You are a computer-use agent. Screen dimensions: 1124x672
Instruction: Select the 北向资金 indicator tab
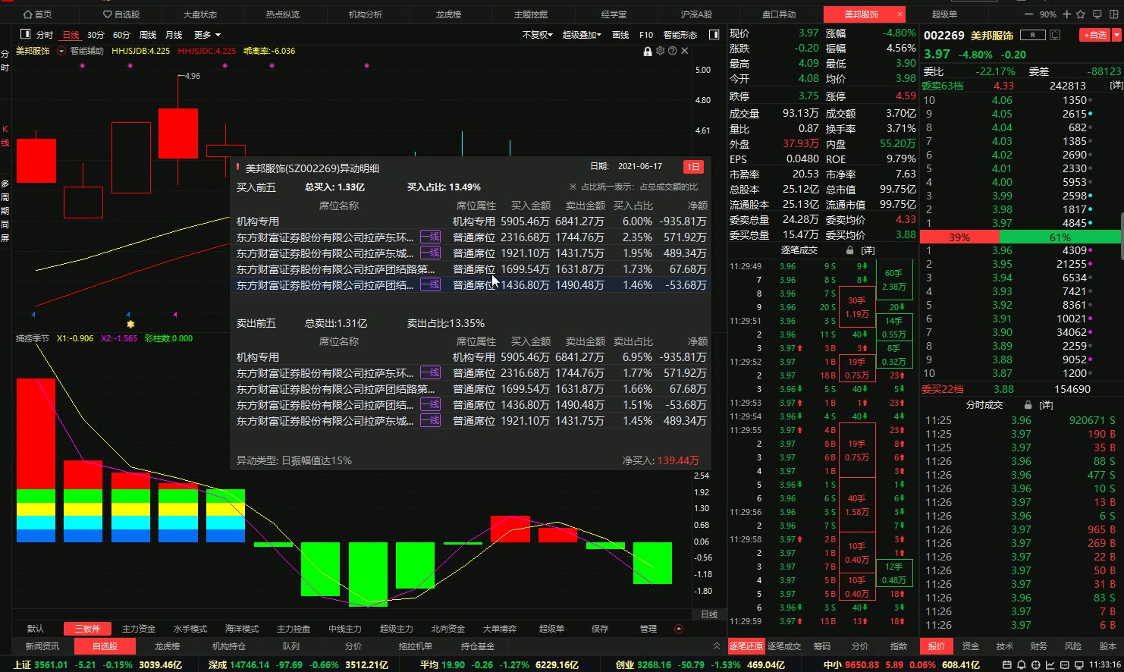coord(448,629)
